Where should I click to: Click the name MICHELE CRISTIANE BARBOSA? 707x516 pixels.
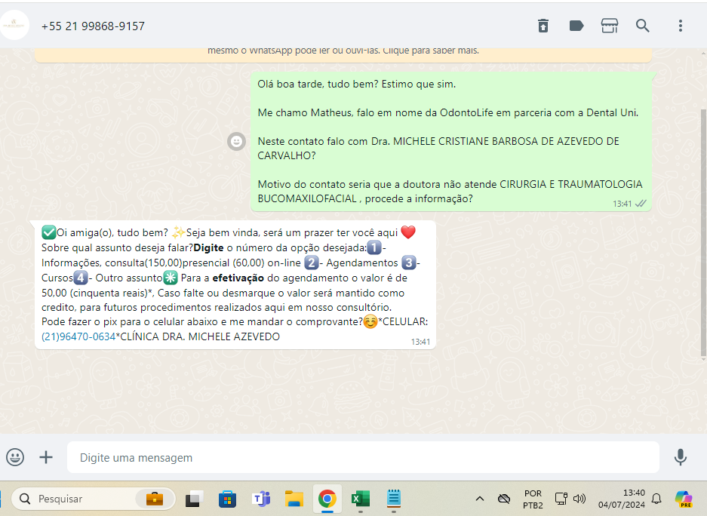tap(466, 142)
